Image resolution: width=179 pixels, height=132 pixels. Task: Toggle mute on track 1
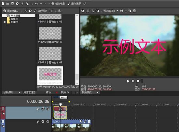pyautogui.click(x=43, y=109)
